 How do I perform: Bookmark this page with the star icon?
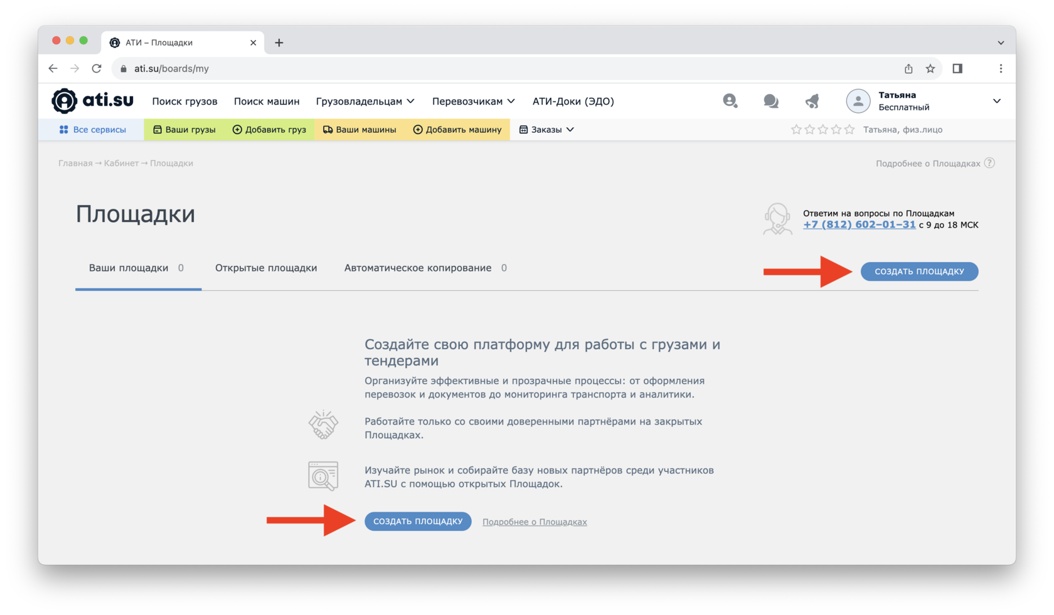[930, 68]
